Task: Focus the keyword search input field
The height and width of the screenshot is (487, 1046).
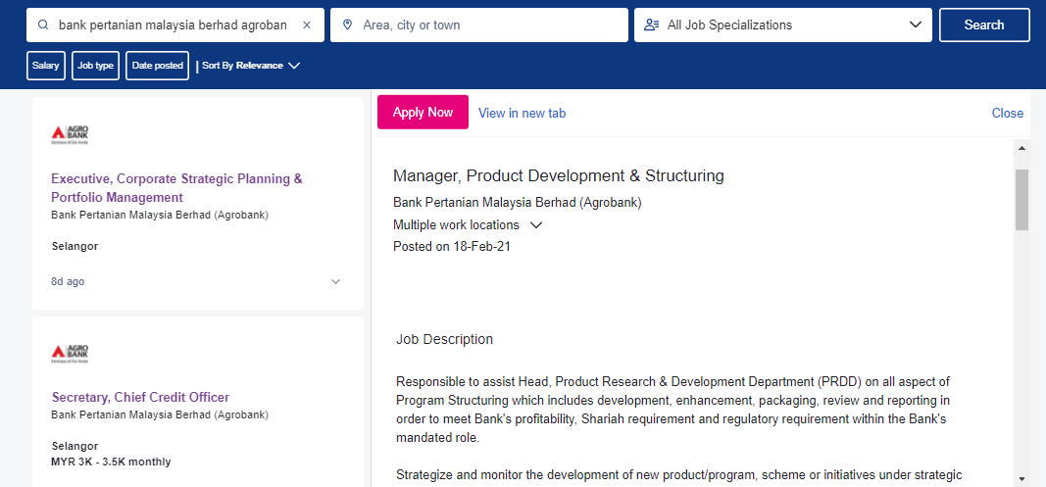Action: pos(174,25)
